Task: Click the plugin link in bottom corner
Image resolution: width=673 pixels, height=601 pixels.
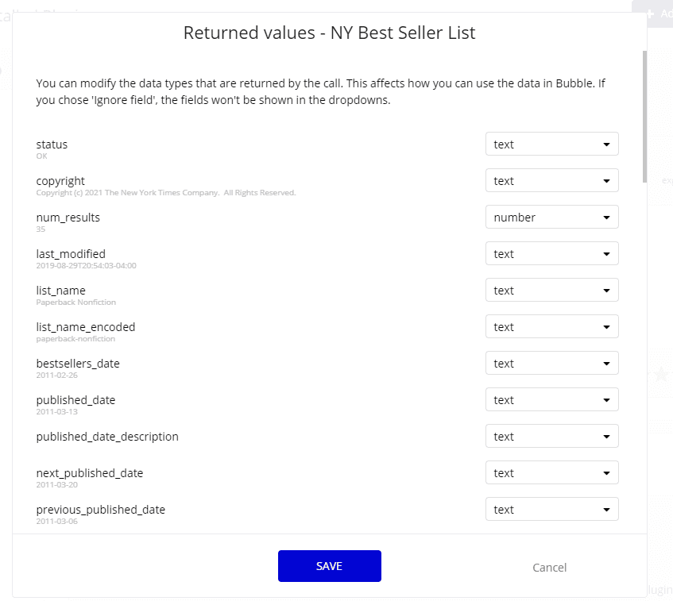Action: tap(658, 589)
